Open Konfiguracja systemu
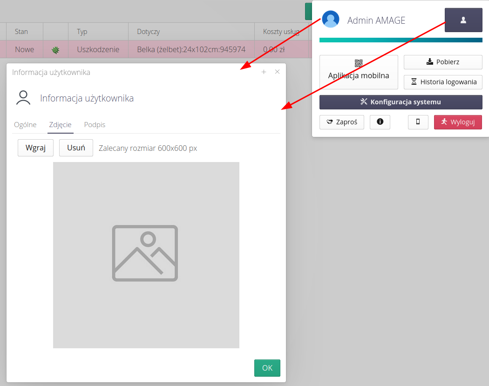This screenshot has height=386, width=489. [x=401, y=102]
